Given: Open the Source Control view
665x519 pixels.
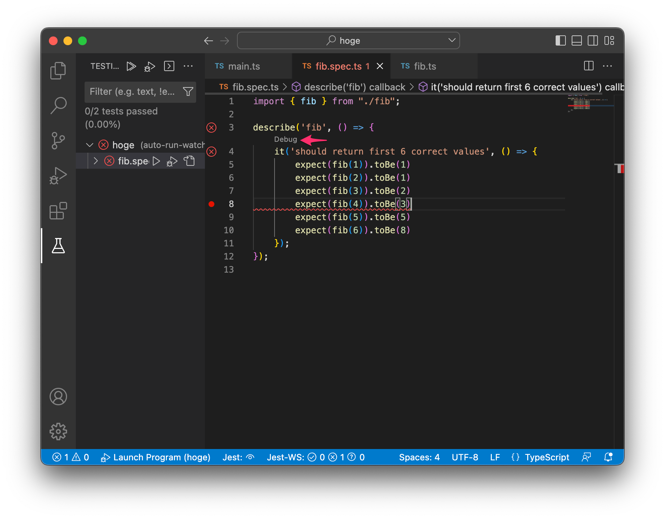Looking at the screenshot, I should (58, 141).
